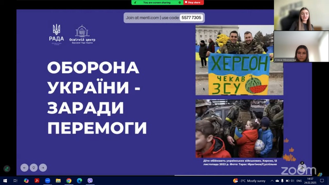The width and height of the screenshot is (329, 185).
Task: Open Microsoft Copilot from the taskbar
Action: [x=26, y=180]
